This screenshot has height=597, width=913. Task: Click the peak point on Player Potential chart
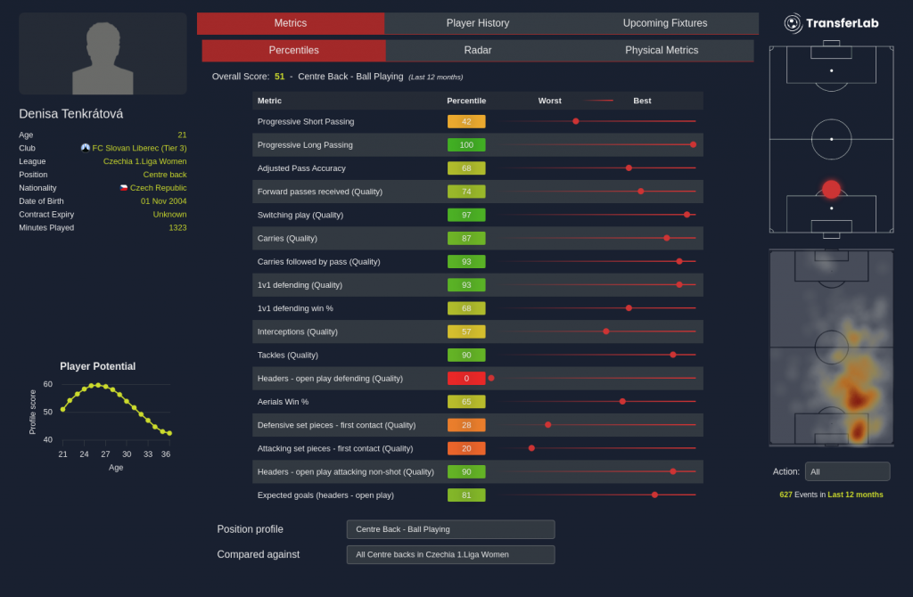coord(98,385)
